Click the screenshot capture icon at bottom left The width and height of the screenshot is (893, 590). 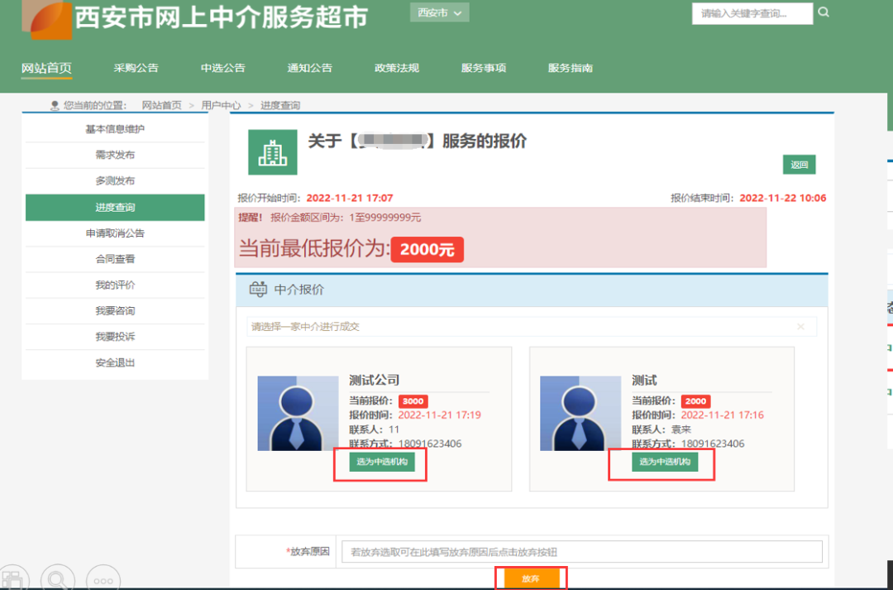click(x=13, y=578)
